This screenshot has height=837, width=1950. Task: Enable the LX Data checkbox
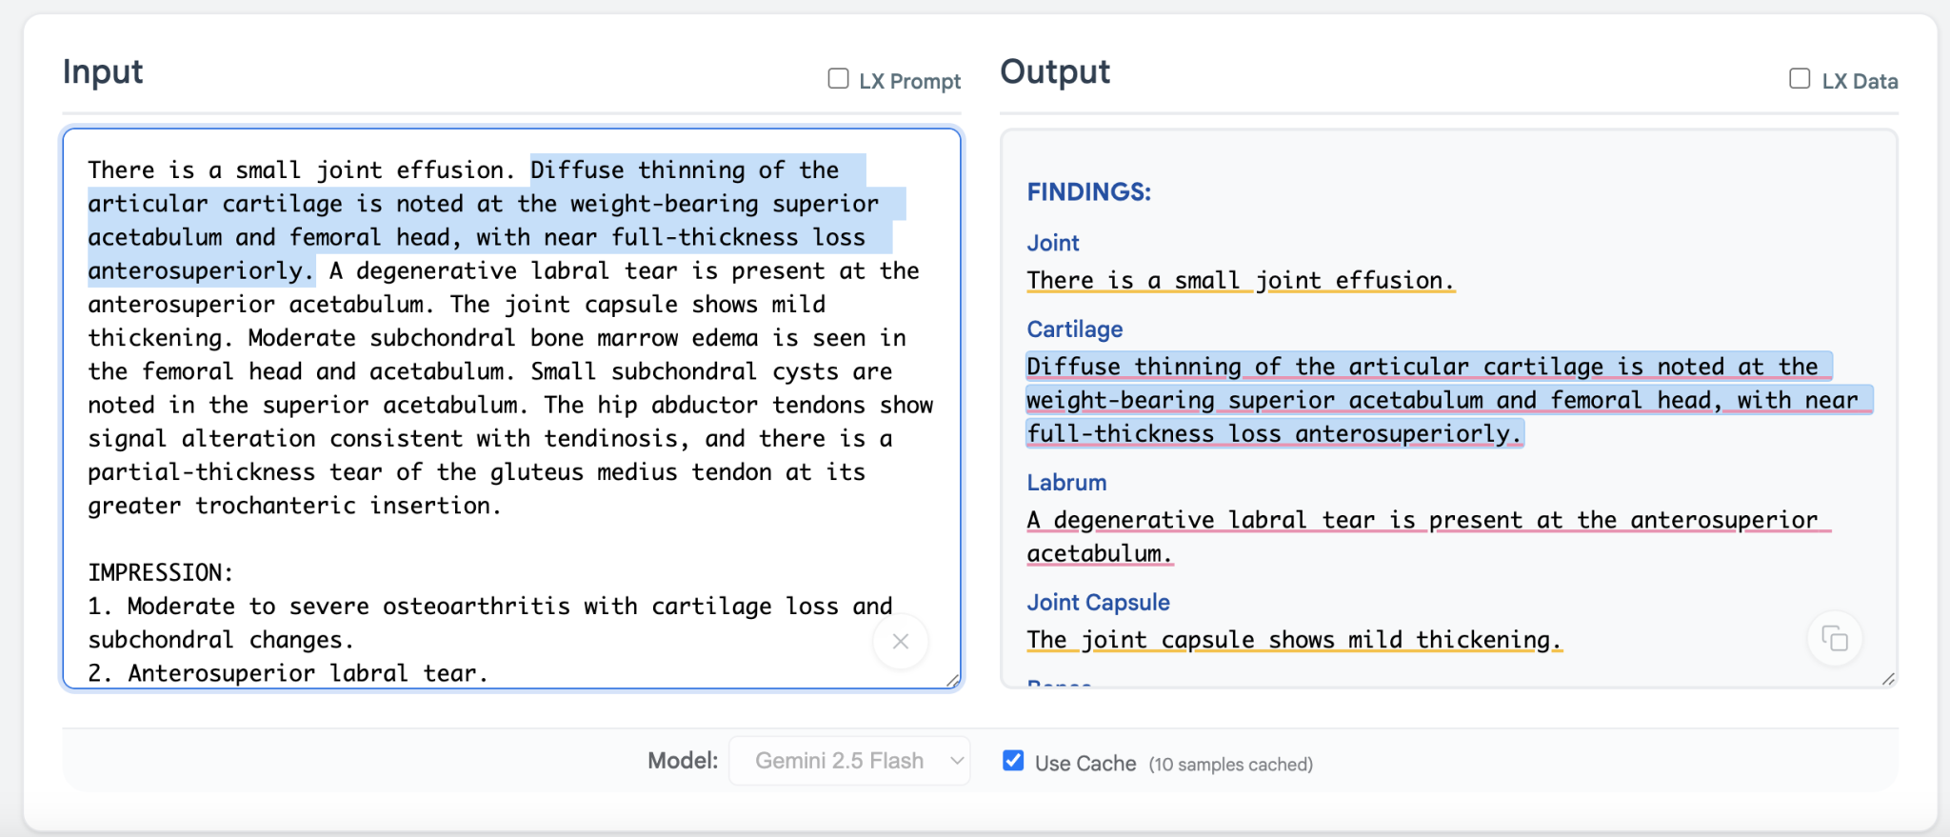tap(1800, 79)
